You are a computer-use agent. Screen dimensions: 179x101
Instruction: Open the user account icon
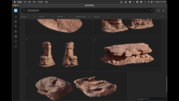pyautogui.click(x=163, y=10)
